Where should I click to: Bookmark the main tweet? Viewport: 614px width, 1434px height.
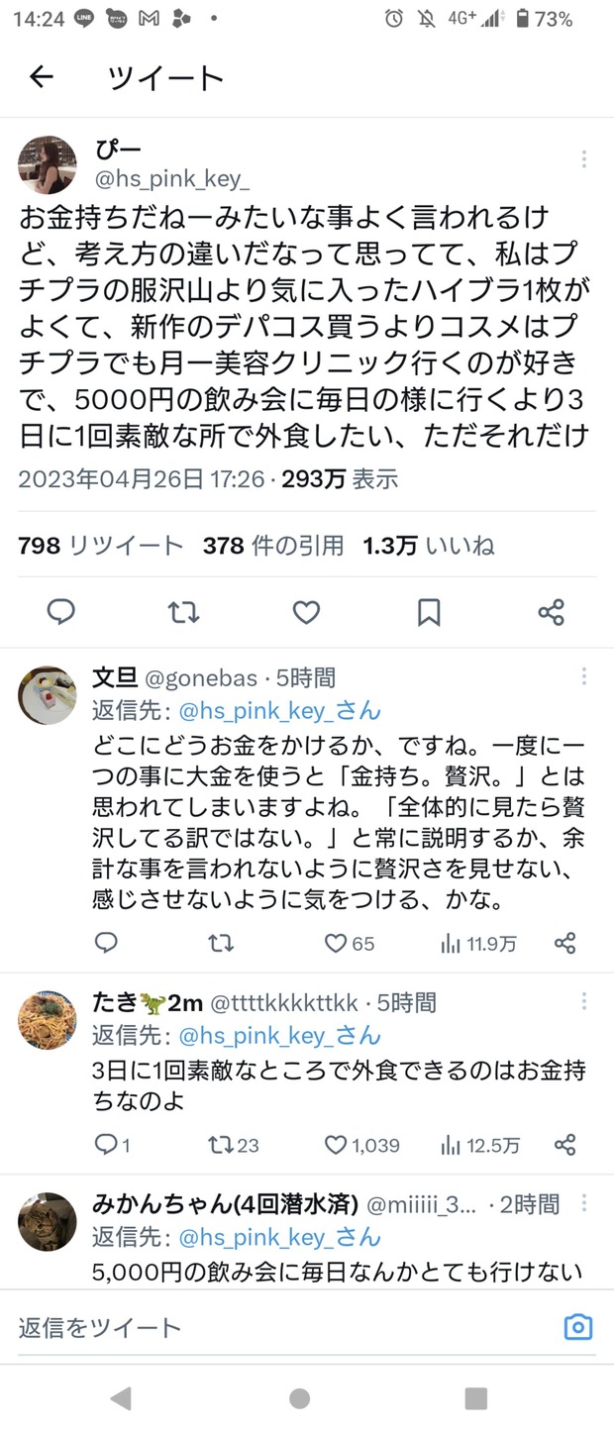pyautogui.click(x=429, y=612)
